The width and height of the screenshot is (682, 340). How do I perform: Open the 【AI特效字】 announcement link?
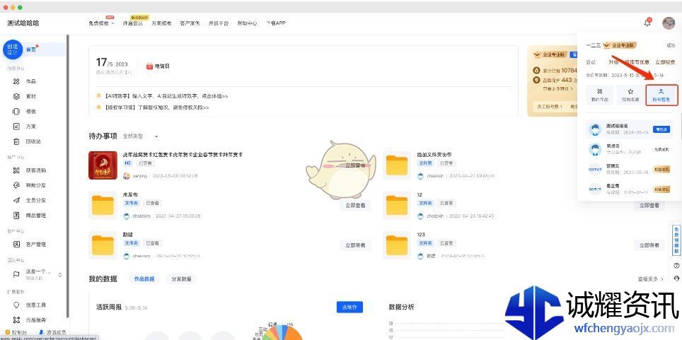[x=166, y=96]
